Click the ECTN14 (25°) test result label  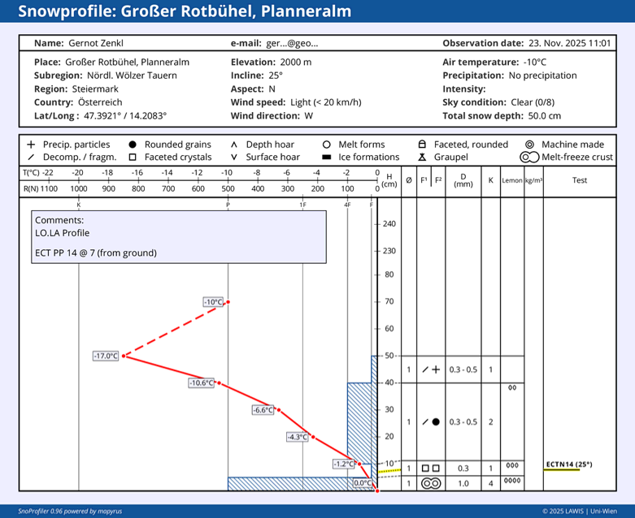click(x=568, y=464)
